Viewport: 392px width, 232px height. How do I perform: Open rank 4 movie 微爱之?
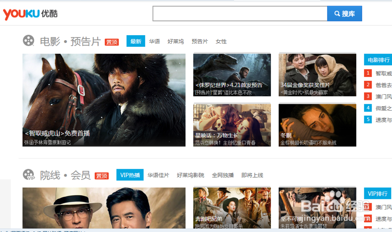[383, 108]
